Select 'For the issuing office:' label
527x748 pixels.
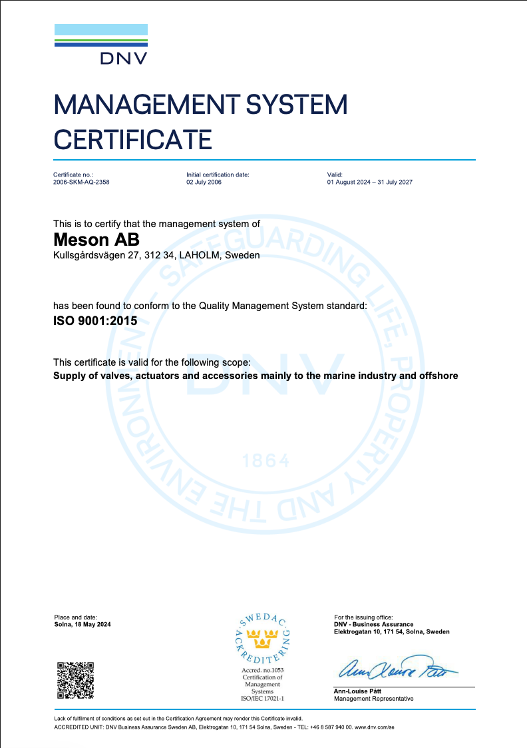click(363, 617)
